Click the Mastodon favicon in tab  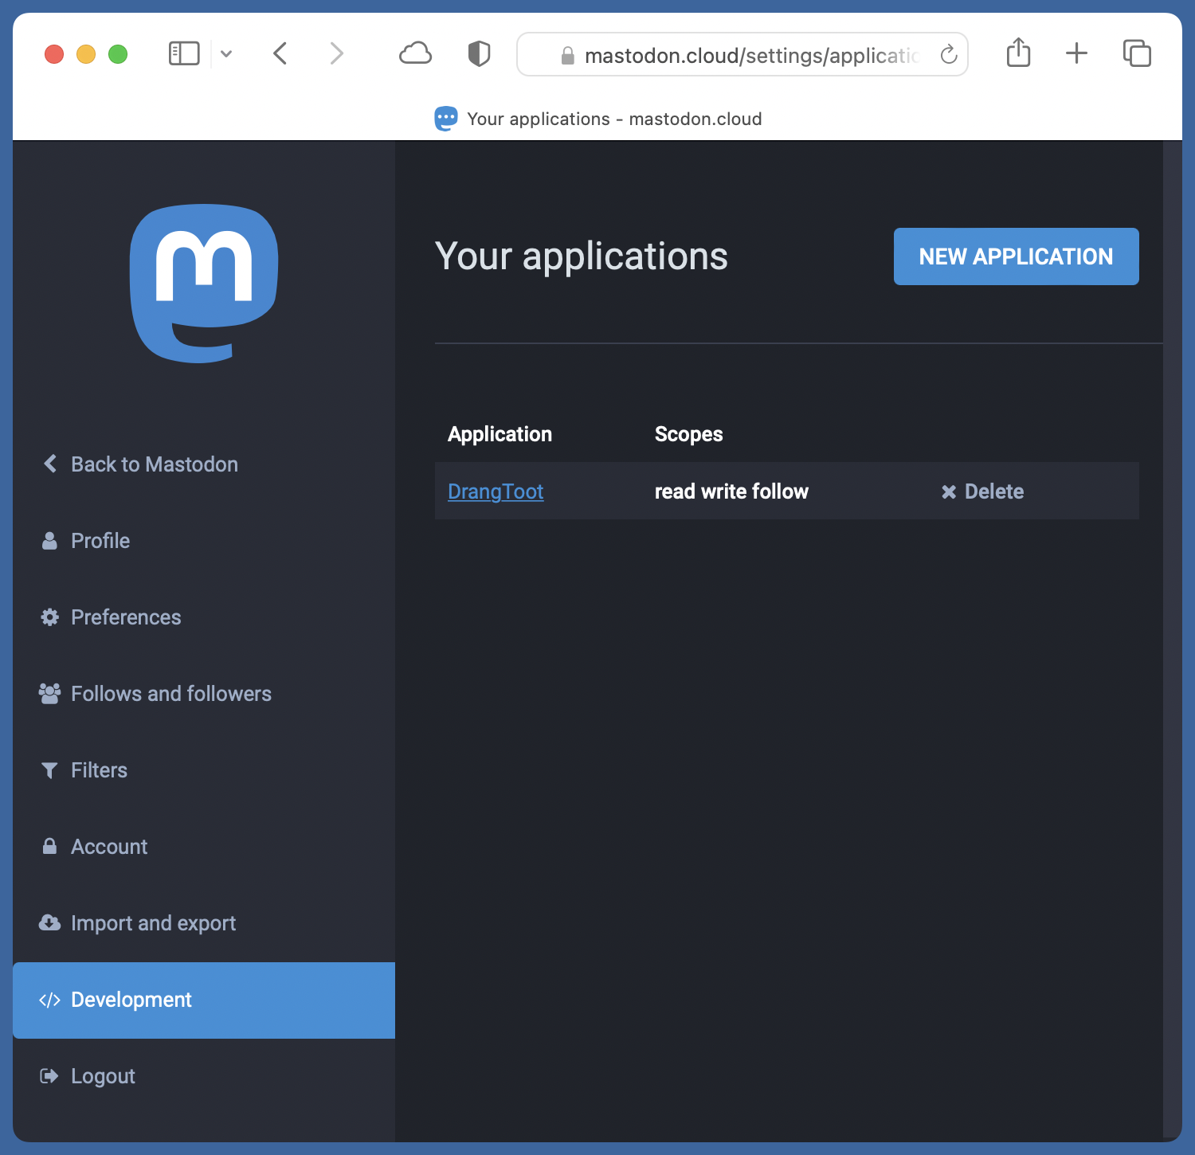(x=446, y=119)
